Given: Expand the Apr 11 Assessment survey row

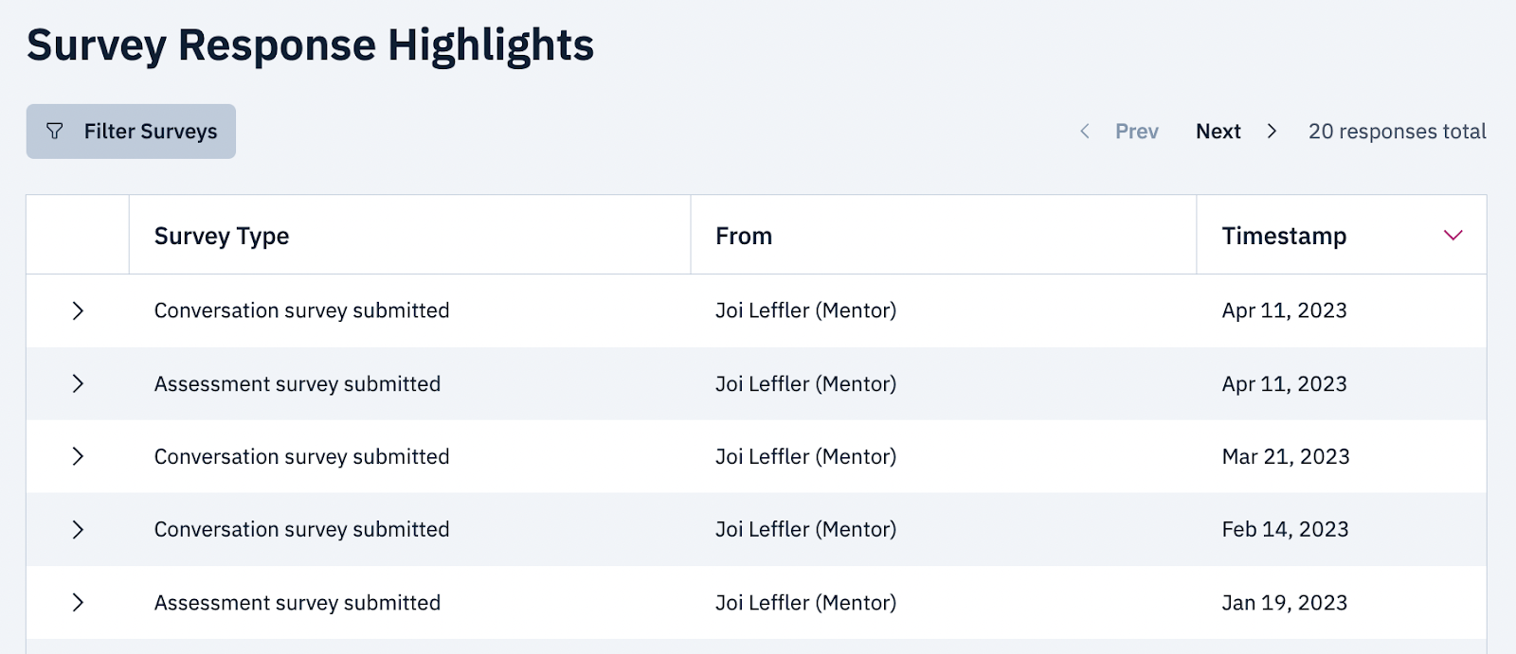Looking at the screenshot, I should point(78,383).
